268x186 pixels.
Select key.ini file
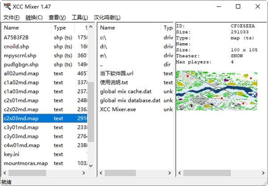coord(45,154)
